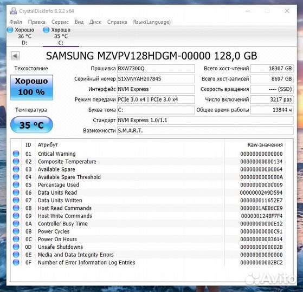Screen dimensions: 303x292
Task: Click the features field S.M.A.R.T.
Action: [205, 131]
